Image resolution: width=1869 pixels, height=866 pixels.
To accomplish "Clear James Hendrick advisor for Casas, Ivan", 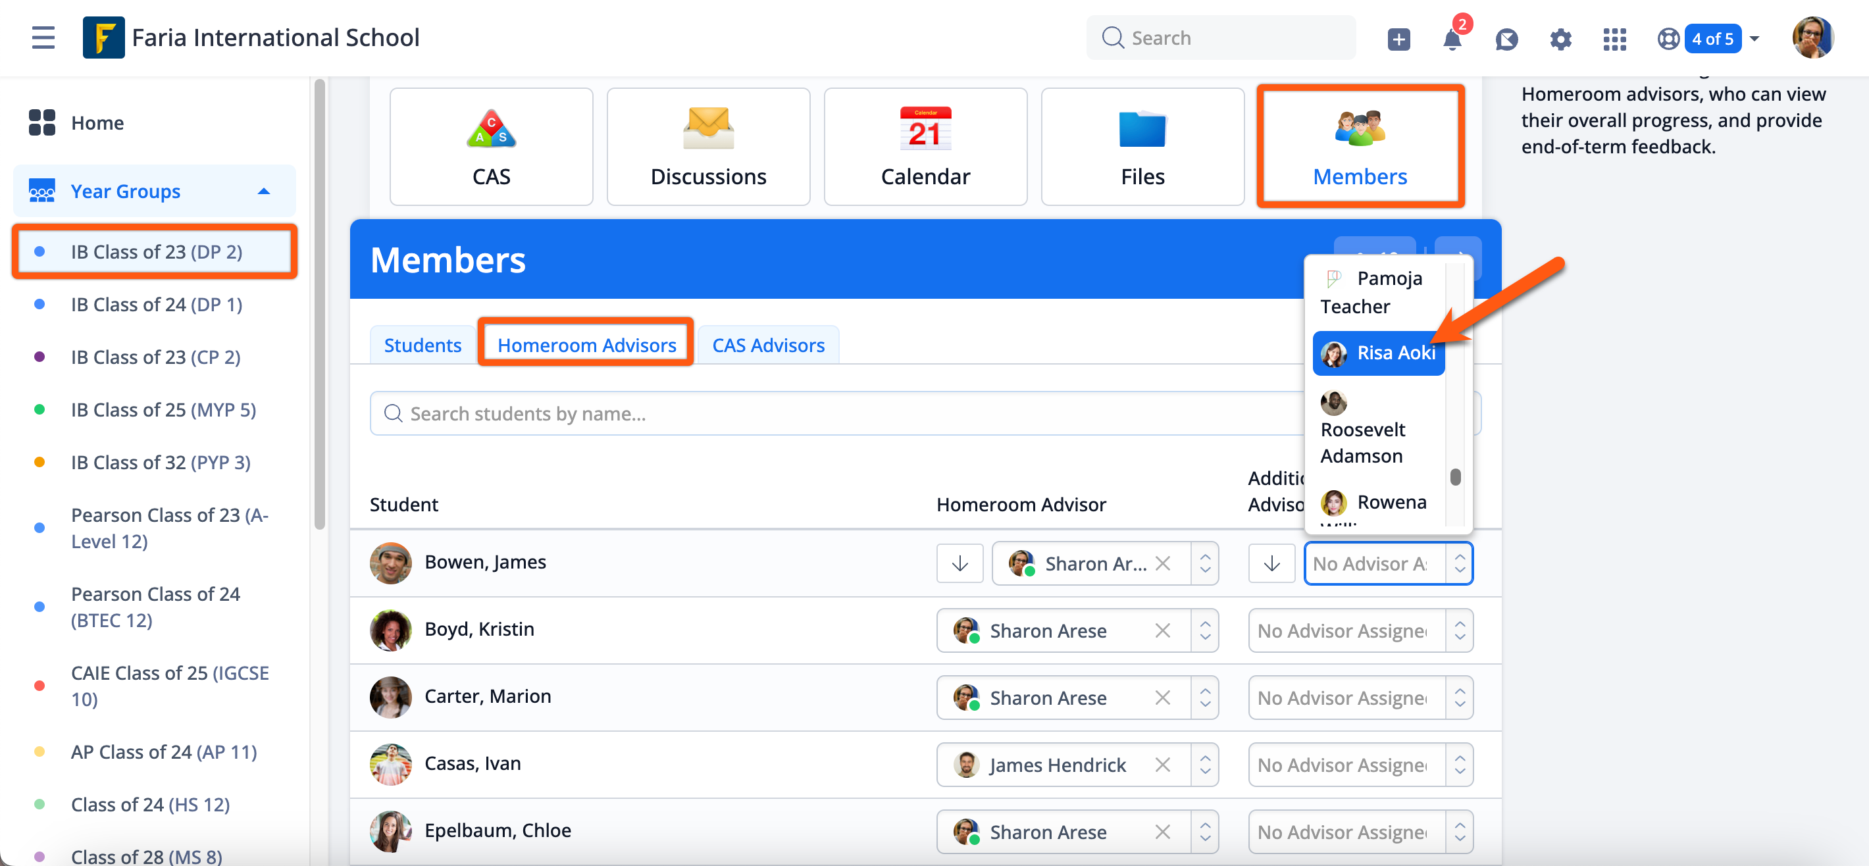I will click(x=1162, y=765).
